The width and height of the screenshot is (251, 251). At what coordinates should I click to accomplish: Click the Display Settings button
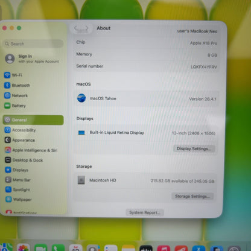(194, 148)
